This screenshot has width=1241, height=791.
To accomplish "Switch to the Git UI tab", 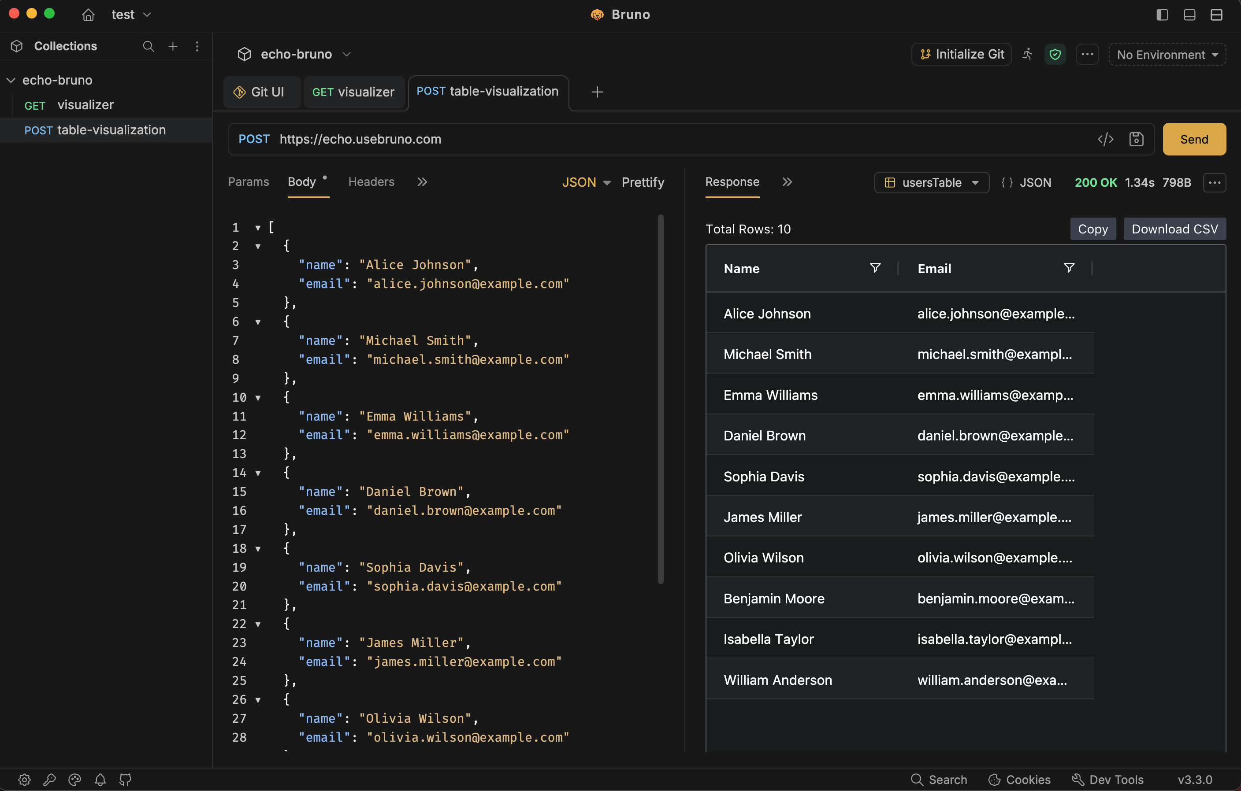I will [262, 92].
